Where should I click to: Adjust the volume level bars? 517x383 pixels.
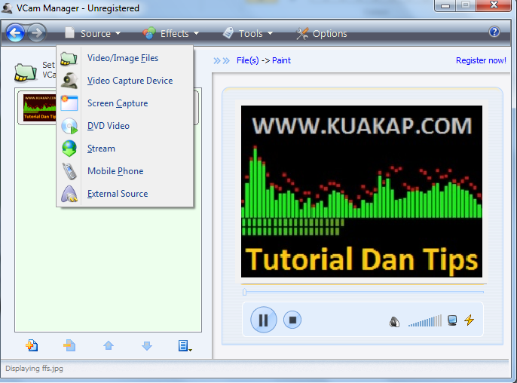click(x=425, y=321)
